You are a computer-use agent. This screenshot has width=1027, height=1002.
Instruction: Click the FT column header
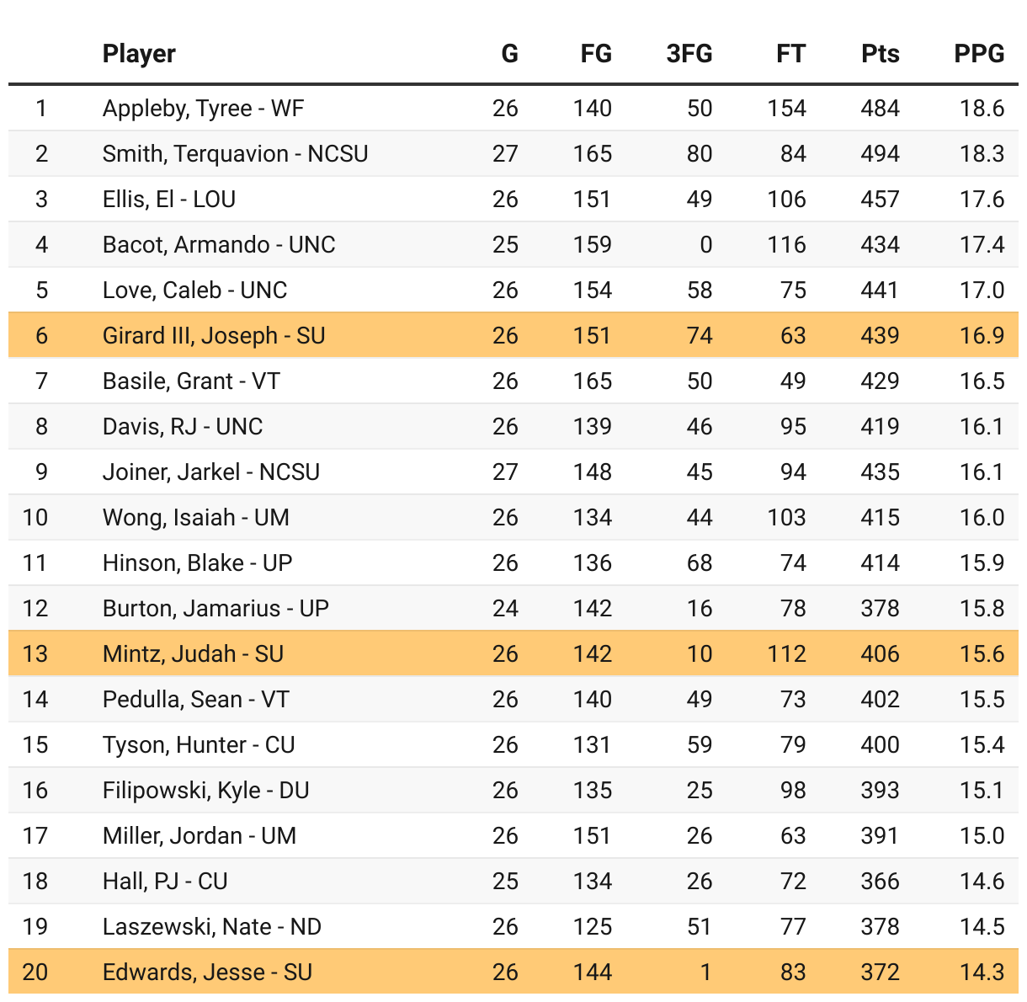pyautogui.click(x=790, y=54)
